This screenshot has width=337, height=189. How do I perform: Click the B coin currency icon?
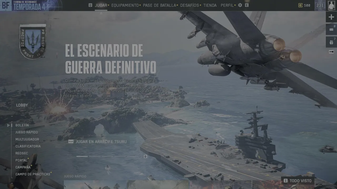pos(300,5)
